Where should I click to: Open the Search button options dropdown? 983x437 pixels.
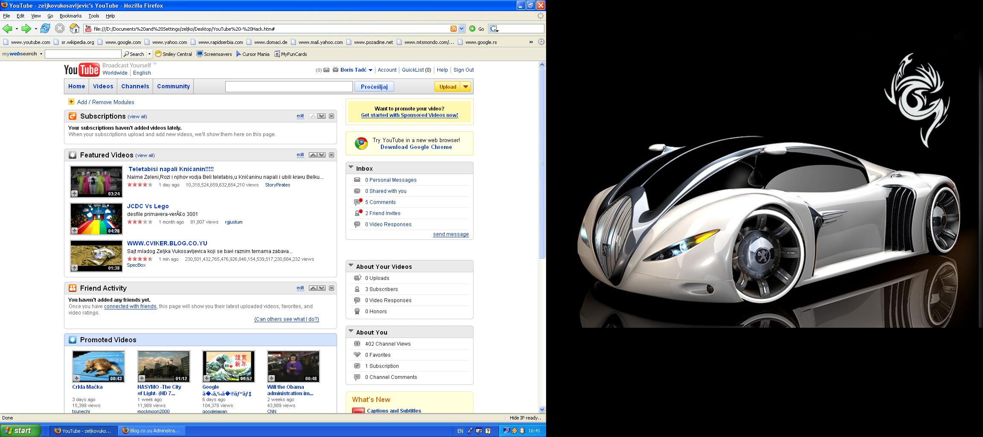149,54
